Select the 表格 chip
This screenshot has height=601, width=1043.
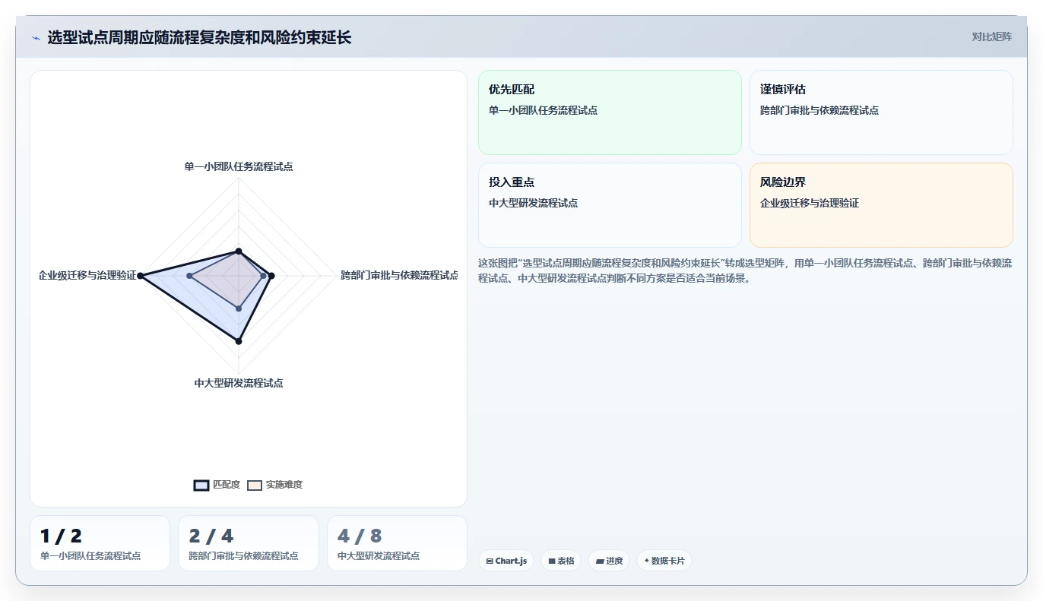point(561,561)
